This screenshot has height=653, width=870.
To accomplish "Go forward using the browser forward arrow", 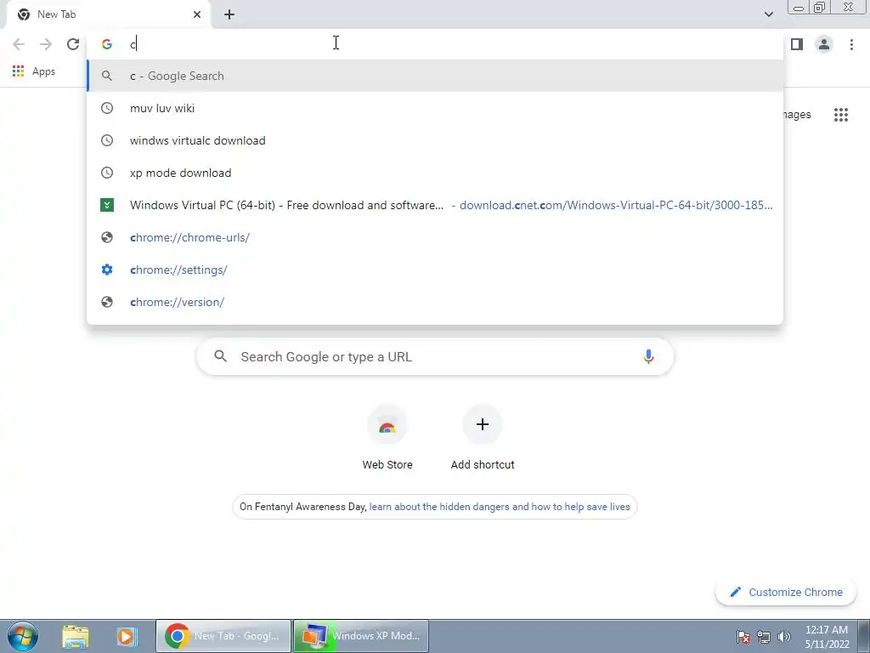I will 46,44.
